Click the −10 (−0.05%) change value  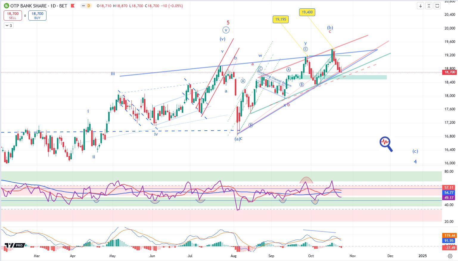coord(172,6)
